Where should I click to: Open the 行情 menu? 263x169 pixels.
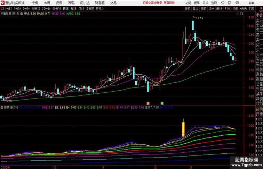click(34, 3)
